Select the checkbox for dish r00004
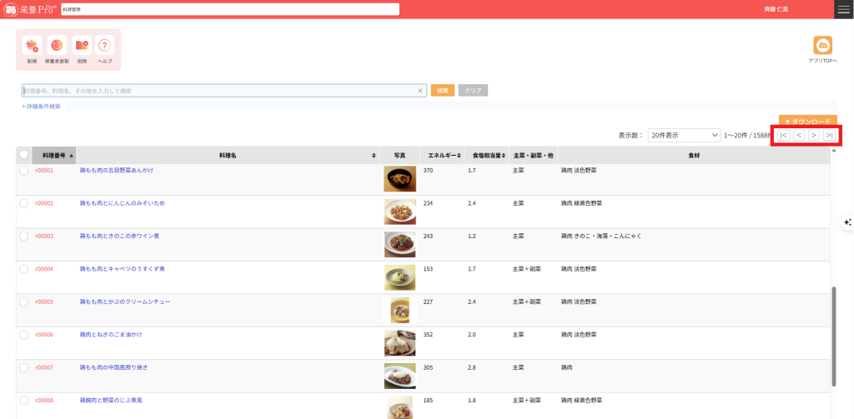The width and height of the screenshot is (854, 419). (24, 270)
